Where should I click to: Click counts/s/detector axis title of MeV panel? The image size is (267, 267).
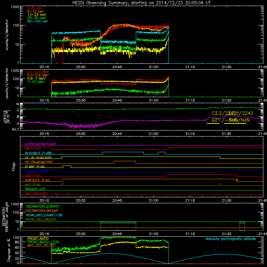7,83
